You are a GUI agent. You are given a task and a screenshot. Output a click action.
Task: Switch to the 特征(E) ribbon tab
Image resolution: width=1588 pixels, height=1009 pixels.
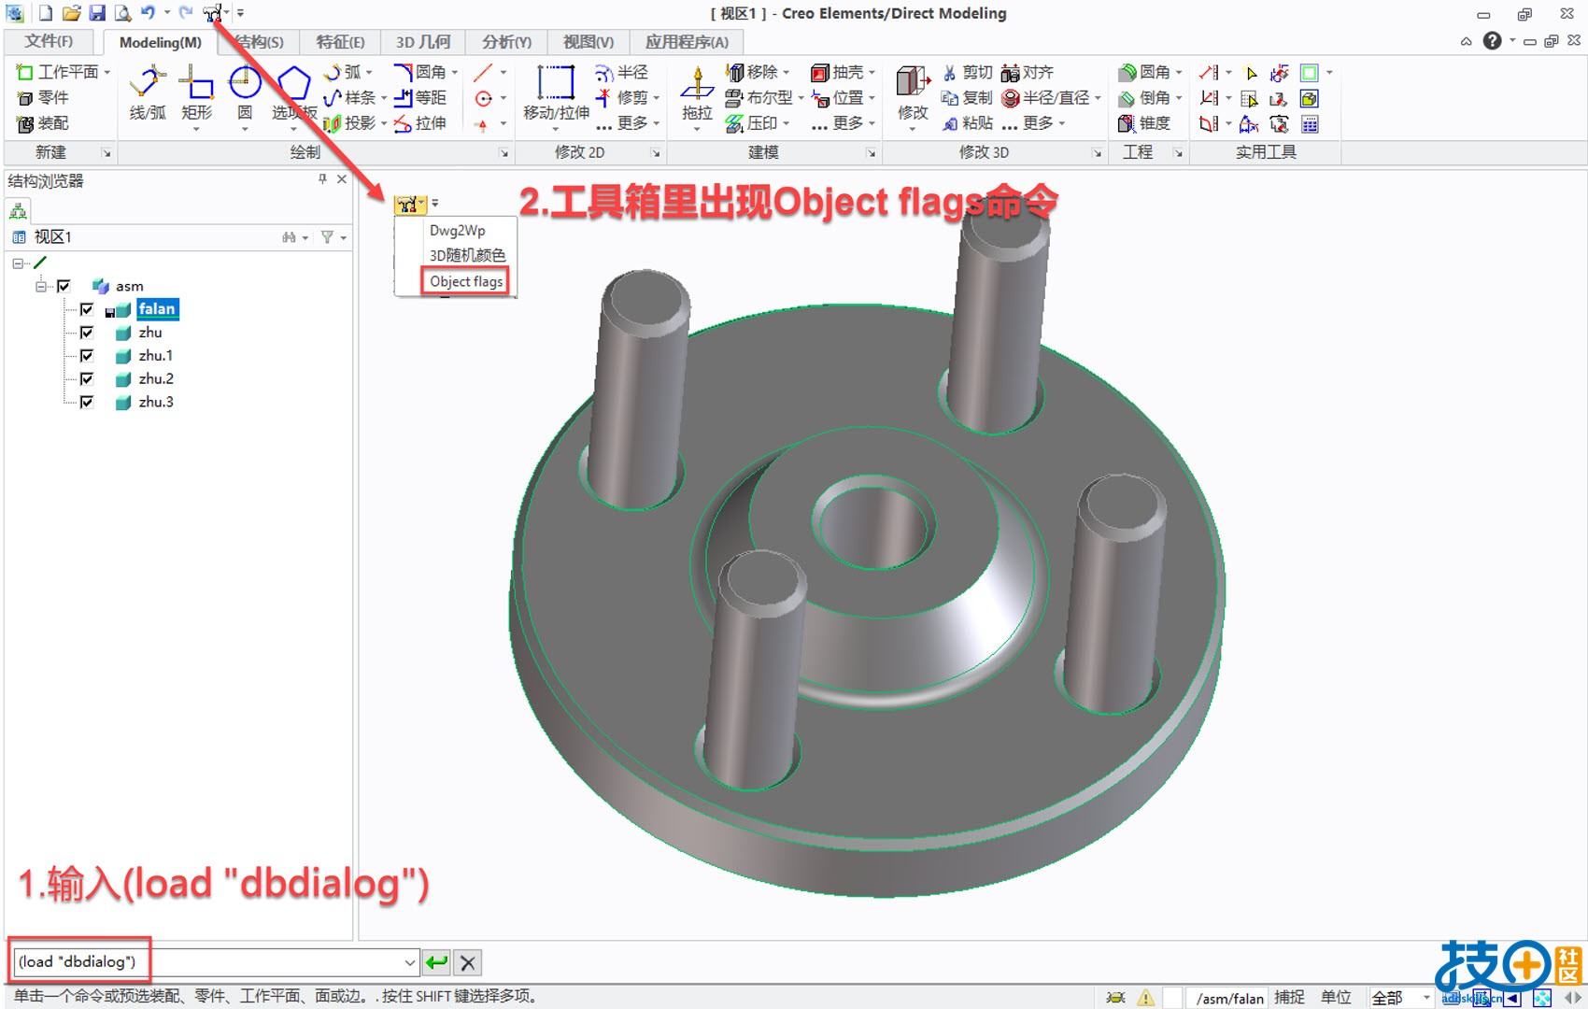point(340,42)
